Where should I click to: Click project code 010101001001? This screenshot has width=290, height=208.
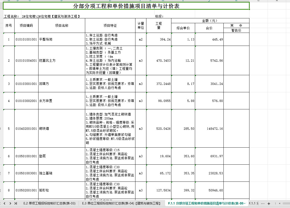click(26, 39)
